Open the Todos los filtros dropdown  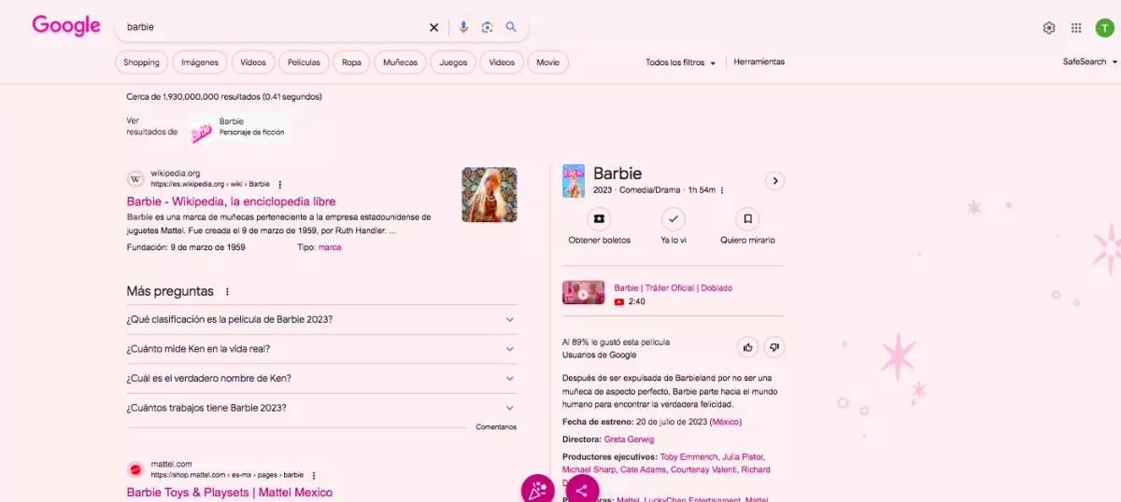coord(680,63)
